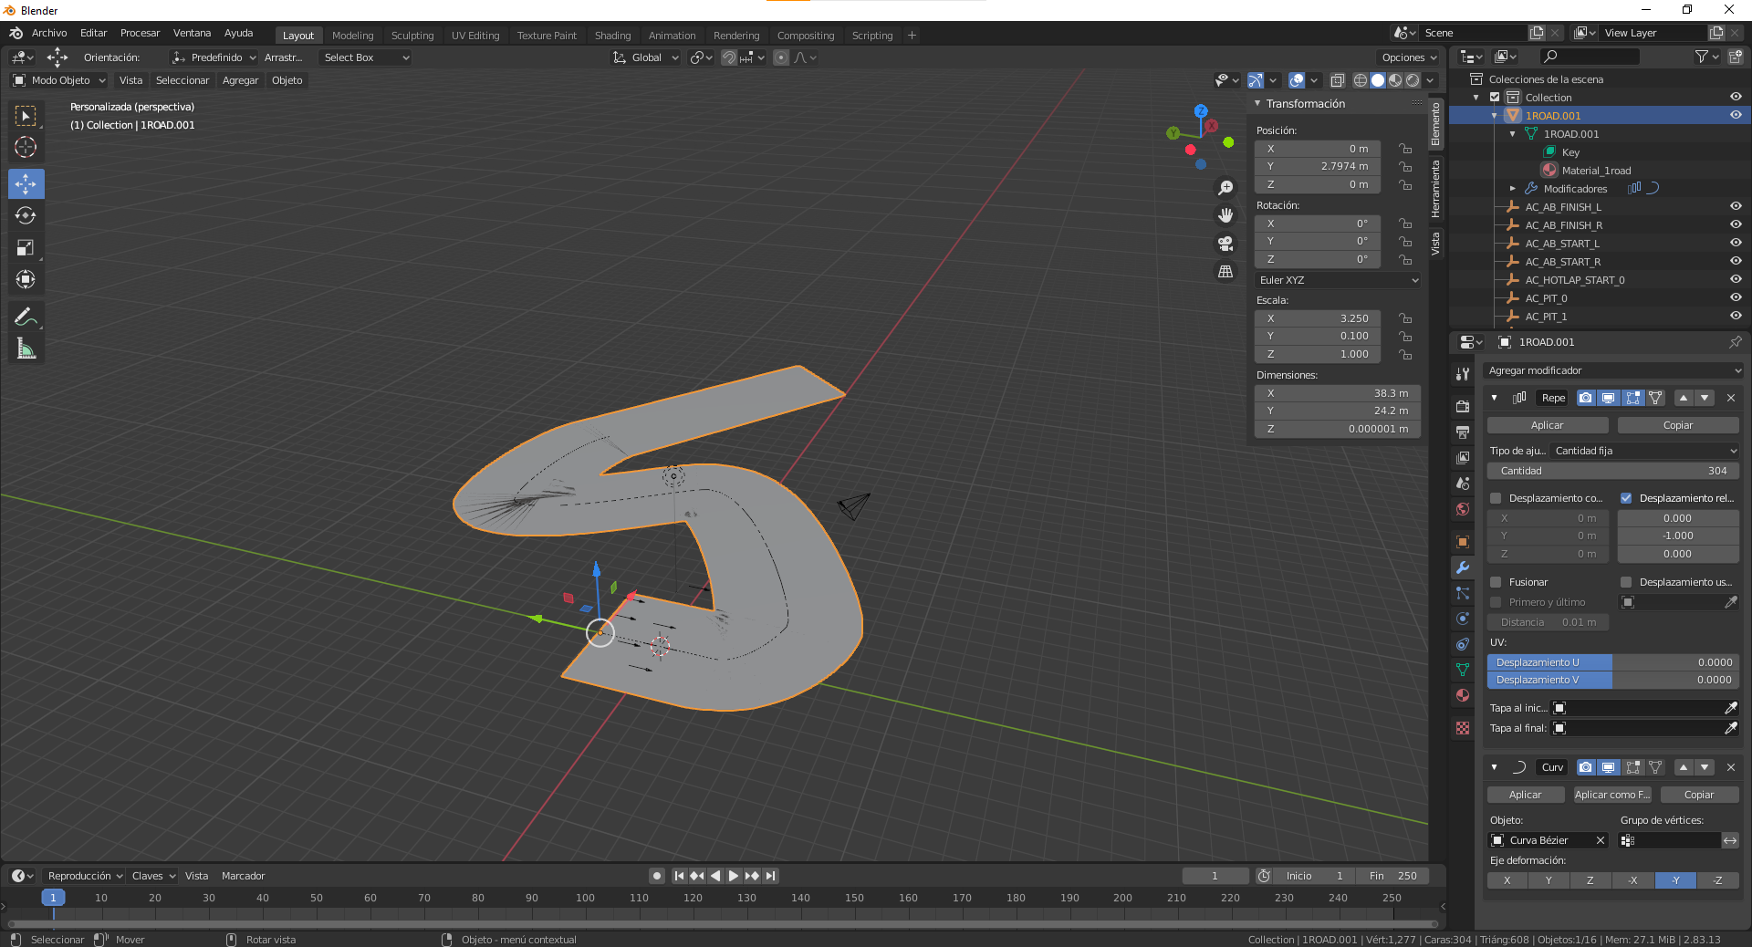Select the Cursor tool in the toolbar
1752x947 pixels.
26,148
